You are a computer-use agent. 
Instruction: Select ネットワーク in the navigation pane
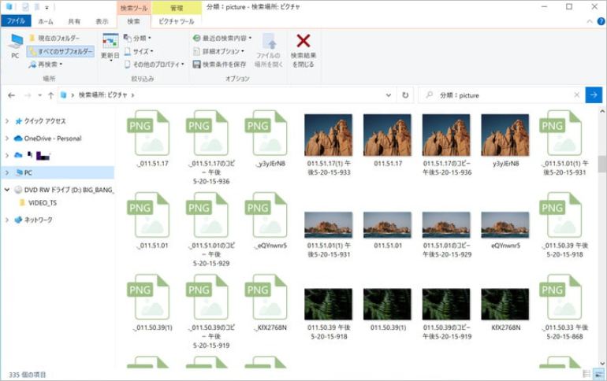coord(38,220)
